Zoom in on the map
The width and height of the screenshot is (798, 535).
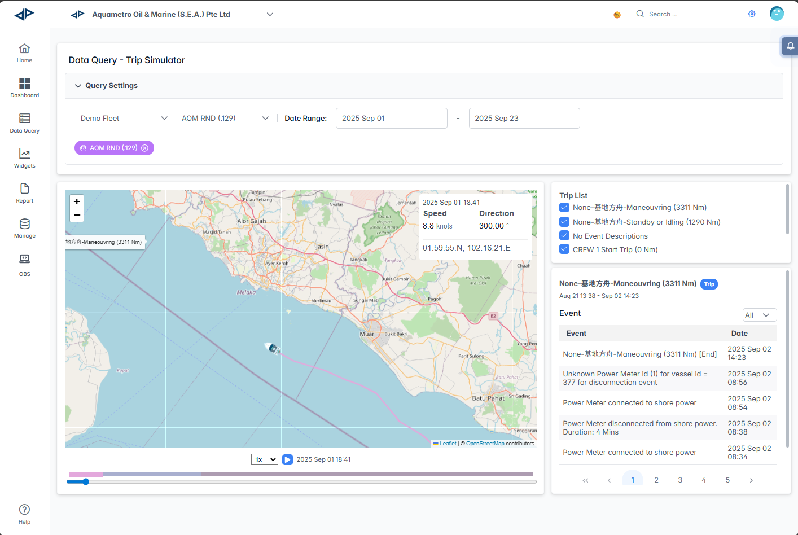click(x=77, y=201)
